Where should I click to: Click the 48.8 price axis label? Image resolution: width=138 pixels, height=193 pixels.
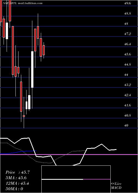tap(128, 14)
